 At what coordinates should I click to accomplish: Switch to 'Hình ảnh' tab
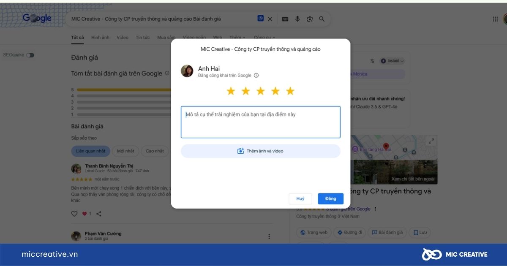[100, 38]
